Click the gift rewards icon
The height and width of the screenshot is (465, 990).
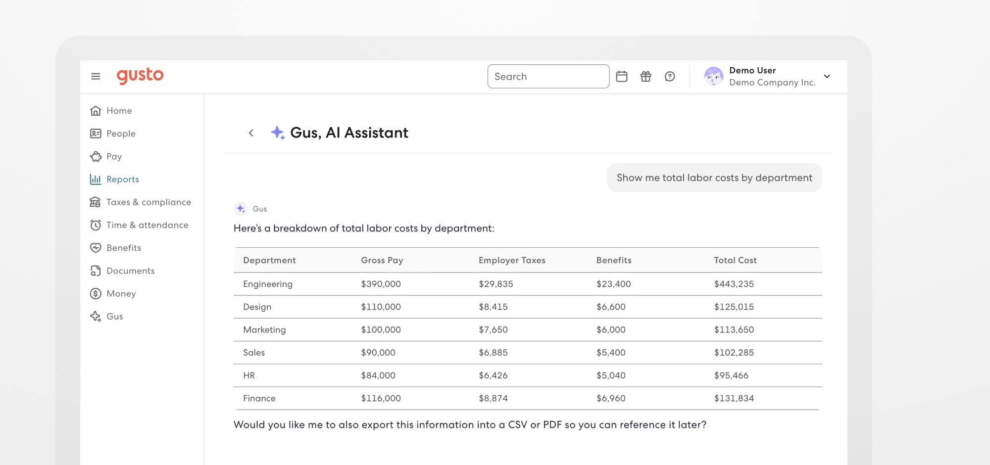coord(645,76)
